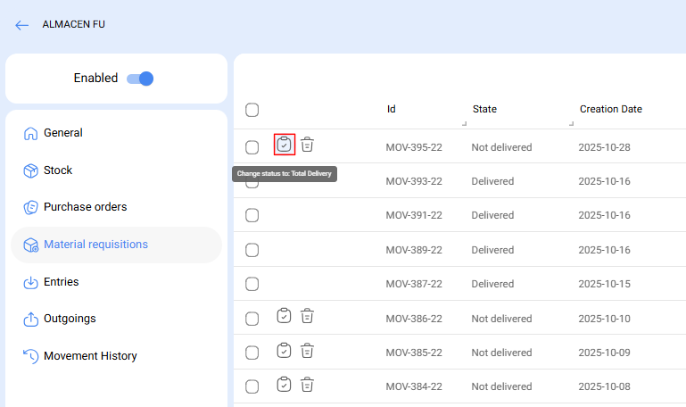Sort by the State column header
Image resolution: width=686 pixels, height=407 pixels.
tap(484, 109)
